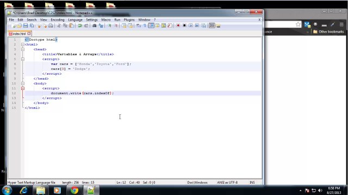
Task: Toggle INS insert mode in status bar
Action: pos(252,183)
